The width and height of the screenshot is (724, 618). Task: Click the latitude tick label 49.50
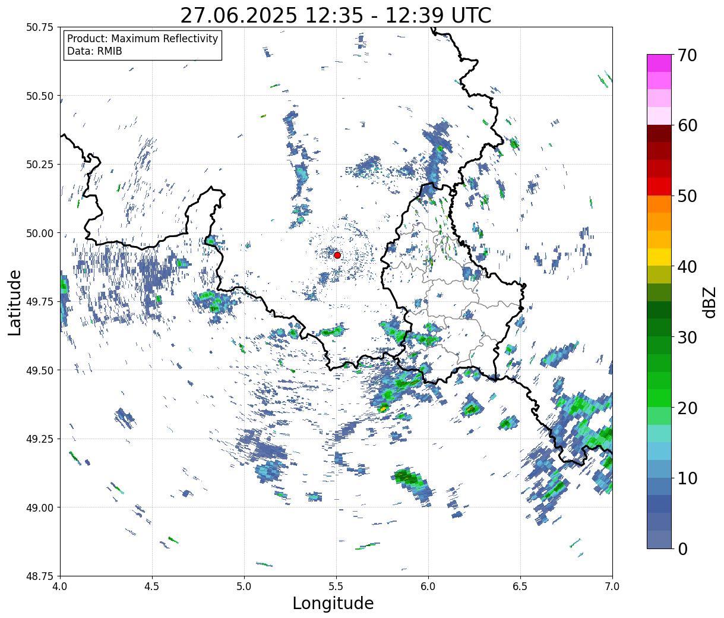pyautogui.click(x=40, y=371)
